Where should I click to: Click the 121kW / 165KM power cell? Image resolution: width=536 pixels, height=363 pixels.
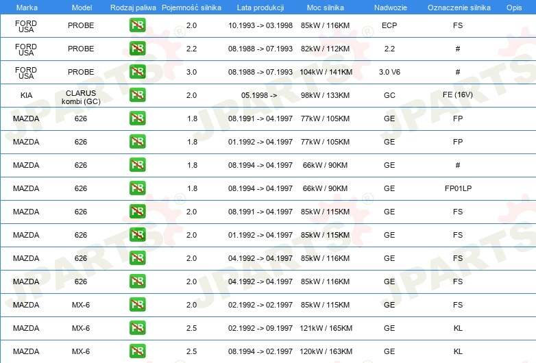[326, 328]
